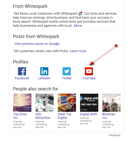Open the Facebook profile icon
The height and width of the screenshot is (141, 134).
tap(22, 71)
